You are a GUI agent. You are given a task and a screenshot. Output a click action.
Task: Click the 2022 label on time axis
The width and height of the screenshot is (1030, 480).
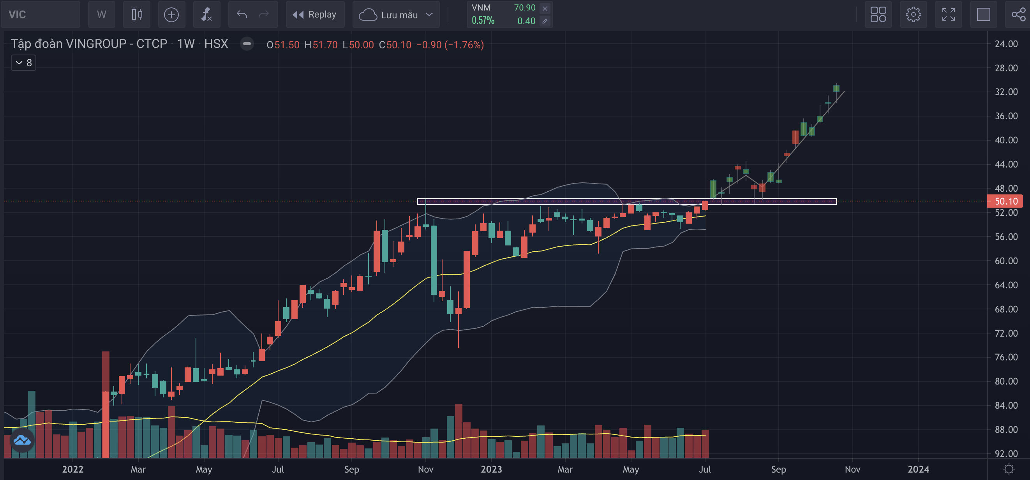(x=73, y=469)
